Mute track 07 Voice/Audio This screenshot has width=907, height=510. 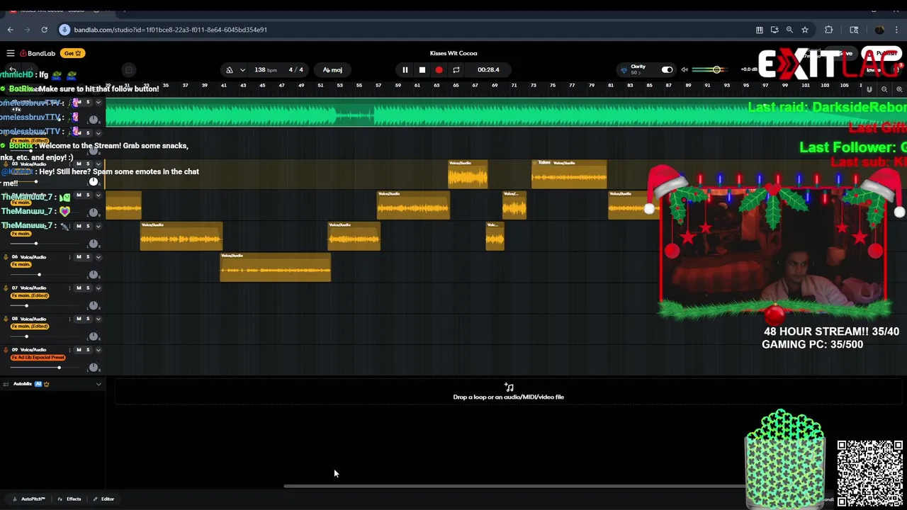coord(79,288)
